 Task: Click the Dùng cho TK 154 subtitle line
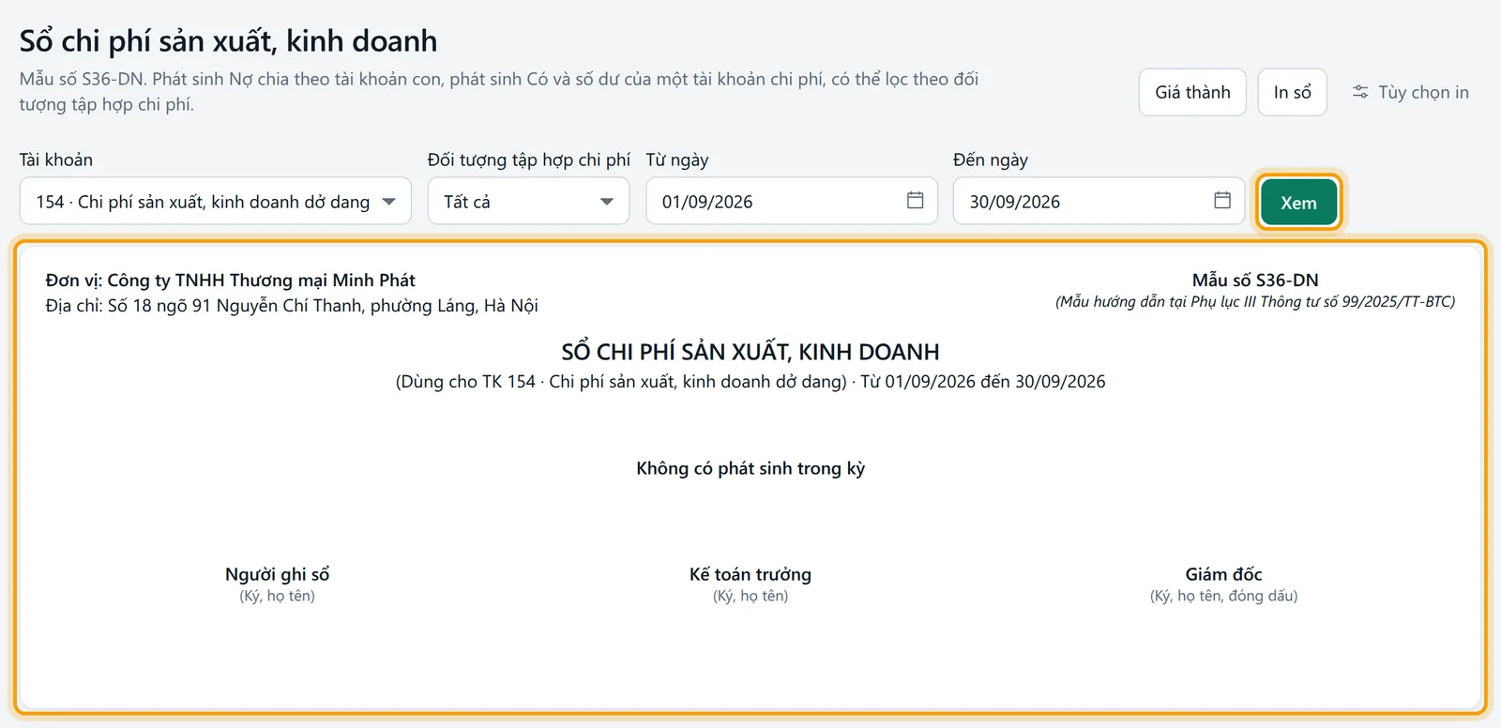click(x=750, y=382)
